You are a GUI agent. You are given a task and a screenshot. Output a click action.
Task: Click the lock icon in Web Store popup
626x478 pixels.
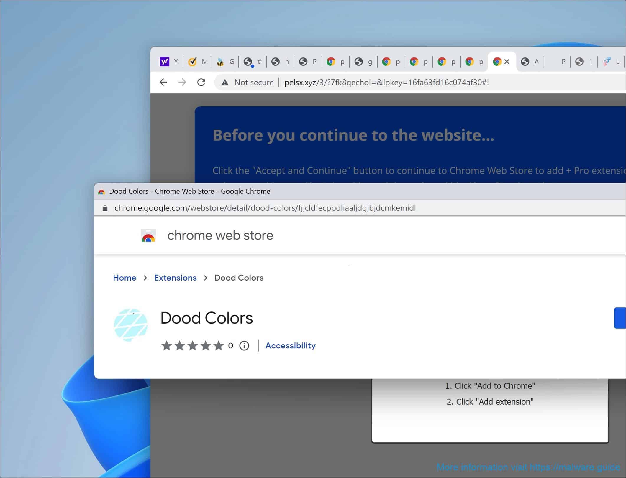coord(105,208)
